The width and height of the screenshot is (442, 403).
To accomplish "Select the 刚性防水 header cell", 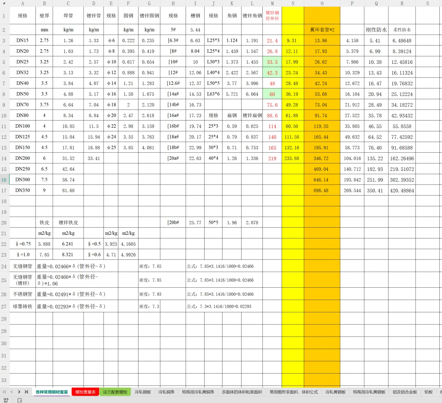I will (376, 29).
